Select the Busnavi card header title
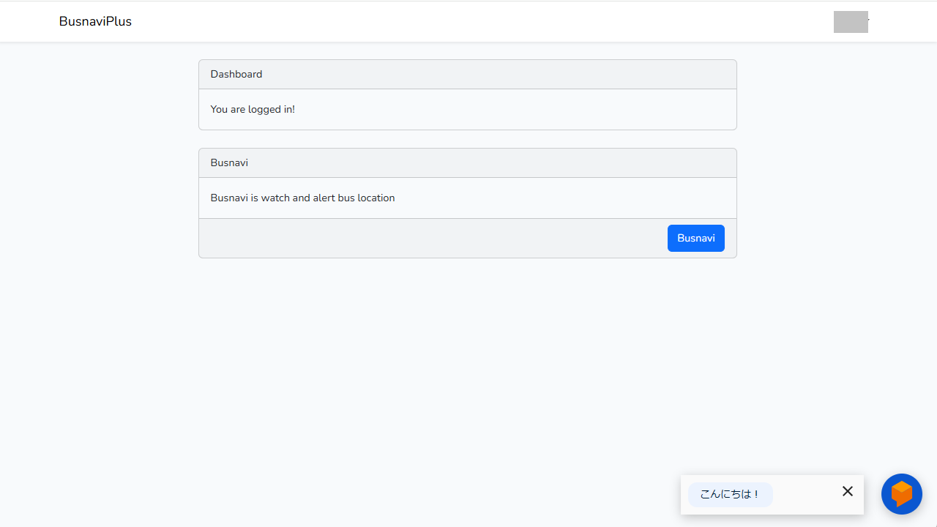 [229, 162]
